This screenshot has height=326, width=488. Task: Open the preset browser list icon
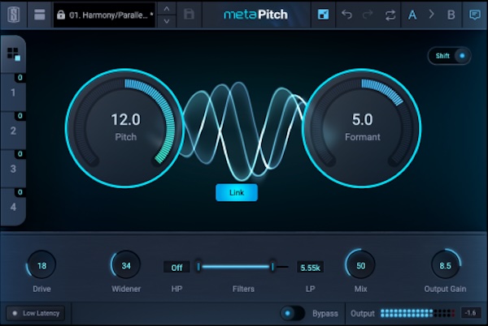coord(40,15)
